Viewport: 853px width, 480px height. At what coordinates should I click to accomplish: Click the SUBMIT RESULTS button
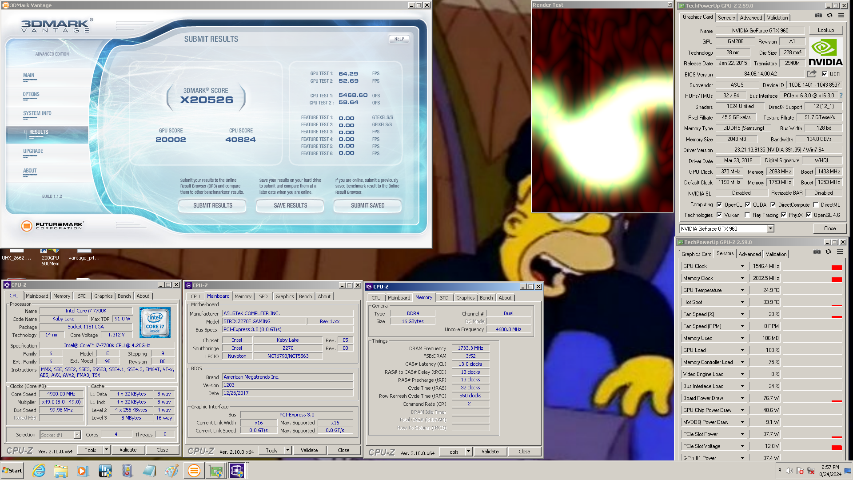(x=212, y=206)
